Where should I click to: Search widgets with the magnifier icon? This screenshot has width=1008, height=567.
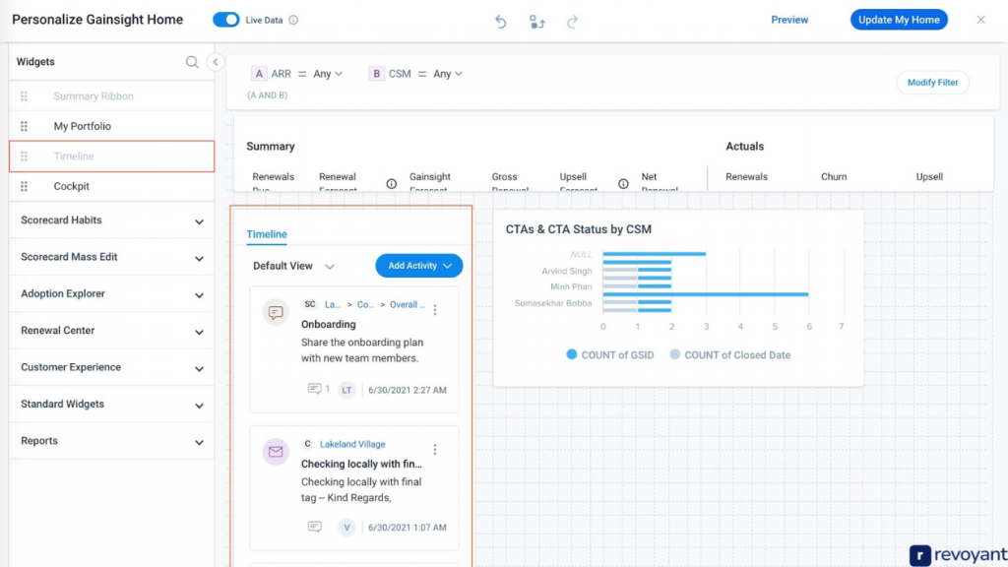[x=192, y=62]
